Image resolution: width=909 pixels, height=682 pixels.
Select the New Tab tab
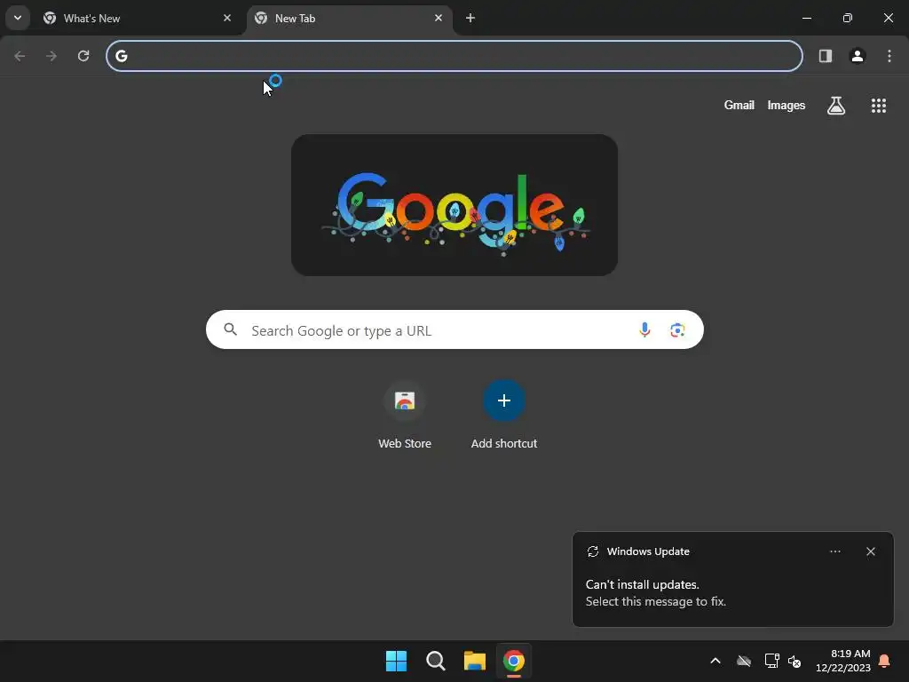click(x=350, y=19)
